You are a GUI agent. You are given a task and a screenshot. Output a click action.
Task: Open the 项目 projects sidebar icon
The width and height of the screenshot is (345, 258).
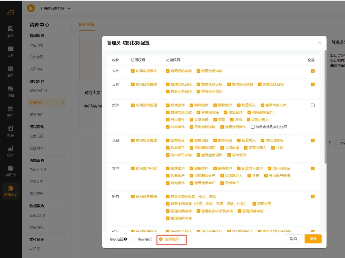[11, 91]
